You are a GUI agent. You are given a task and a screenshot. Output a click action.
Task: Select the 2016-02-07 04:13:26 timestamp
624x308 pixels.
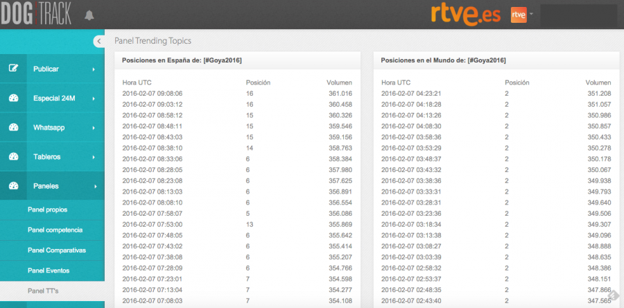click(411, 115)
